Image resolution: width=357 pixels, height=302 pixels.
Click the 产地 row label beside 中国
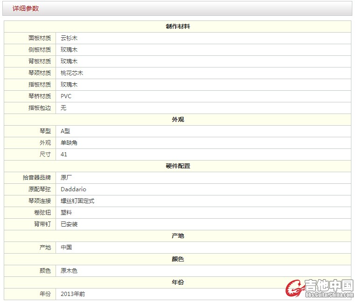point(45,248)
